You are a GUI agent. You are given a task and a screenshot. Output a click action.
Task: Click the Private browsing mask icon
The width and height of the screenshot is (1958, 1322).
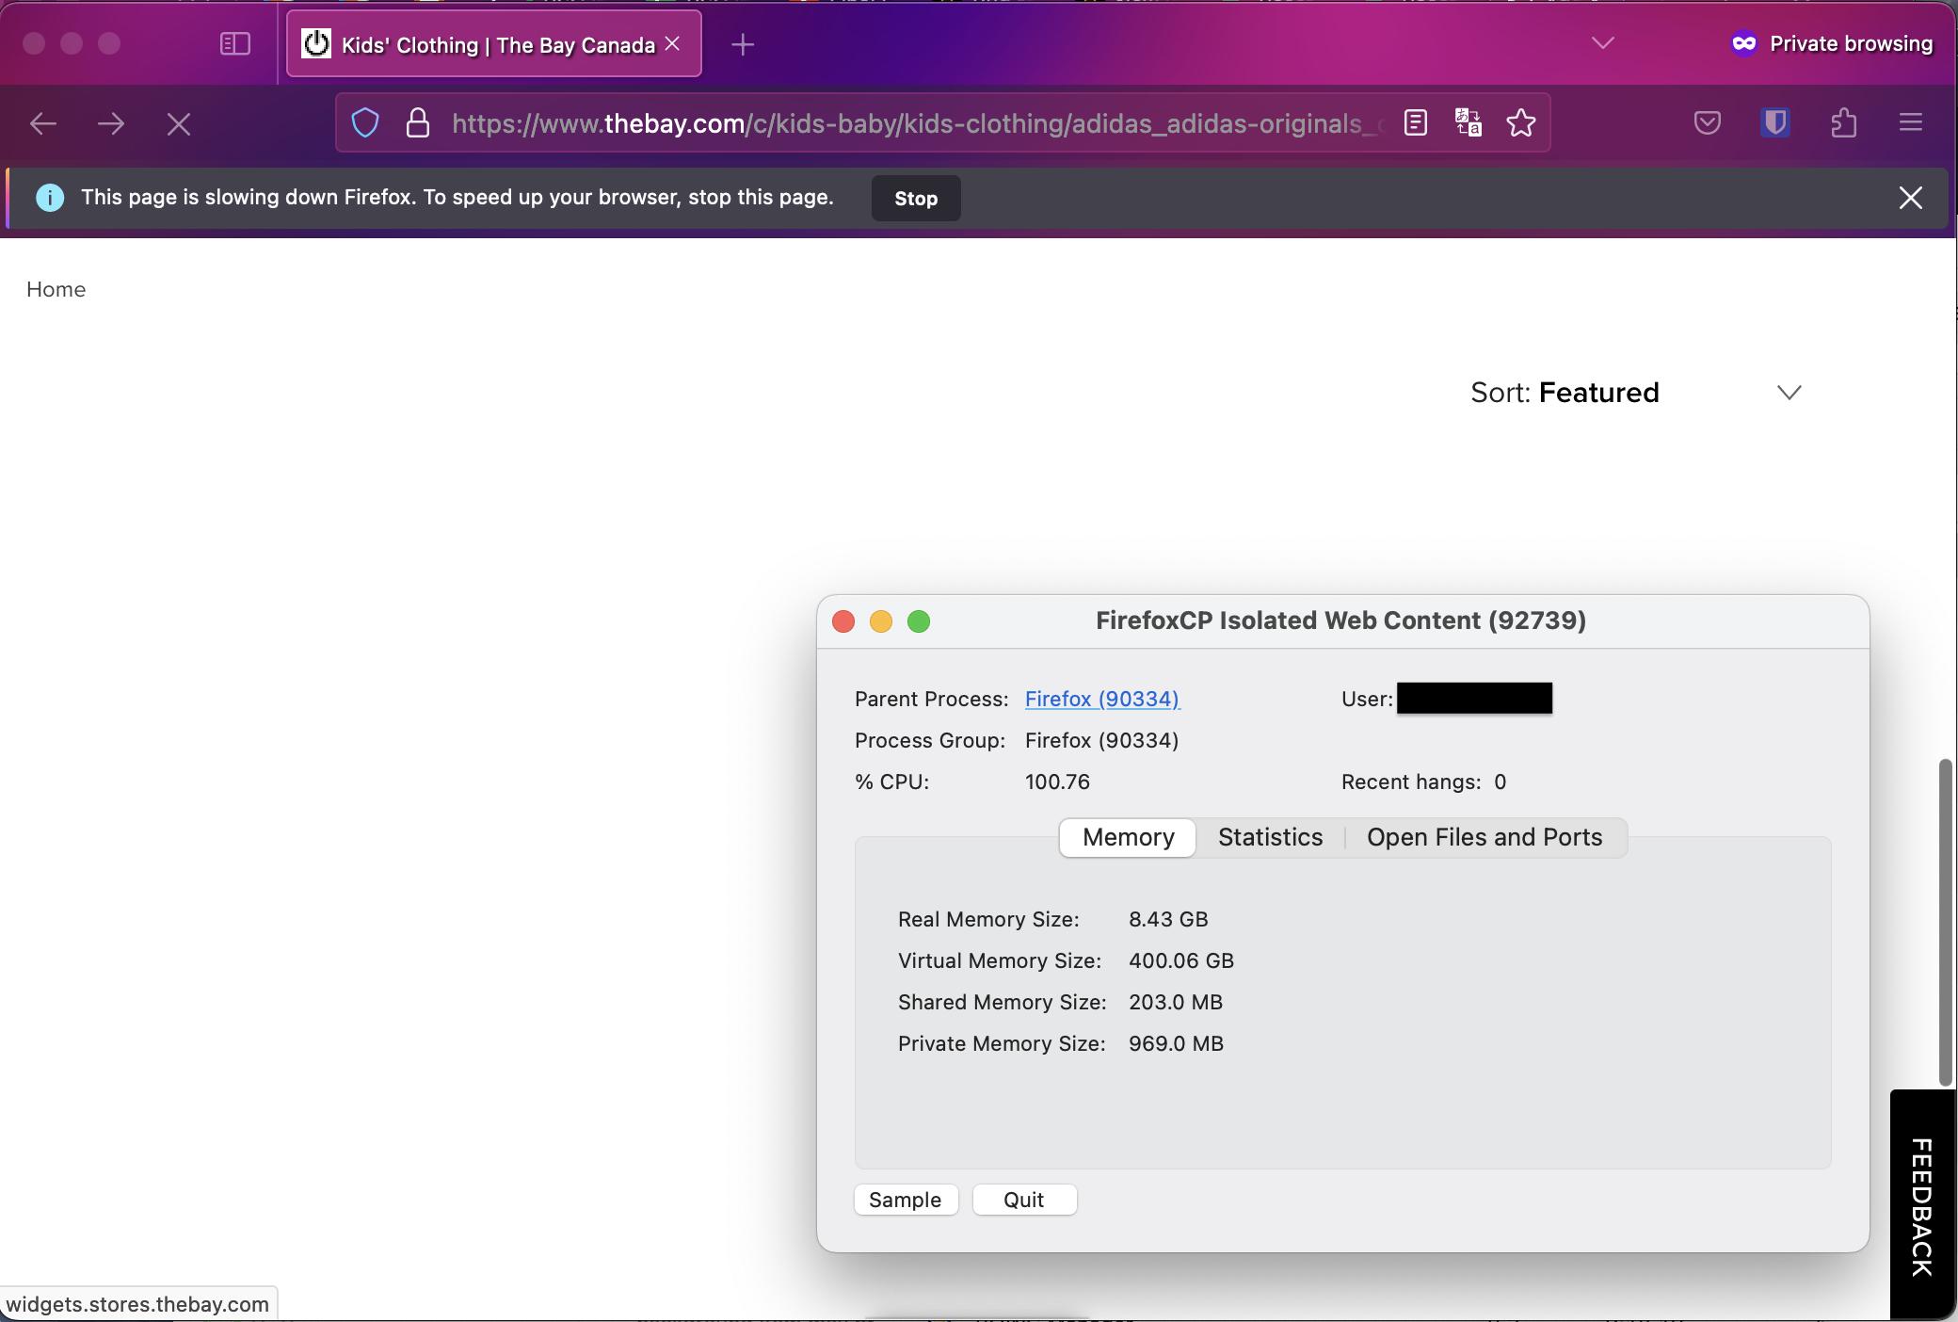(x=1743, y=44)
